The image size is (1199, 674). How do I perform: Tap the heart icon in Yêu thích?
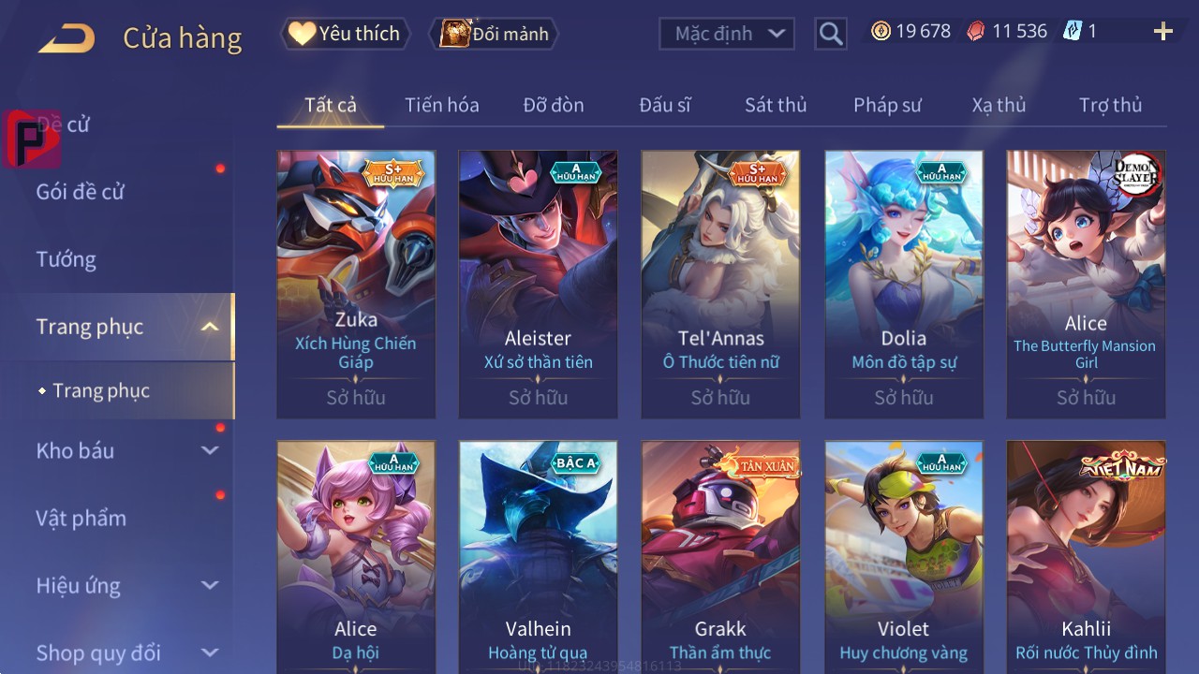302,34
